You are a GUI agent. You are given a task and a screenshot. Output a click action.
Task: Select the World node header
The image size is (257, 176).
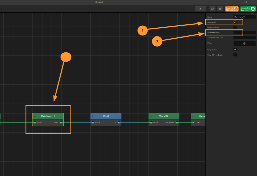point(106,116)
